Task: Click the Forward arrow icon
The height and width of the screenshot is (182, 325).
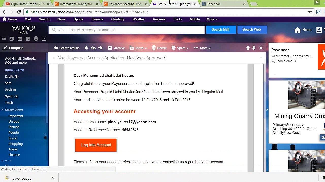Action: pos(100,48)
